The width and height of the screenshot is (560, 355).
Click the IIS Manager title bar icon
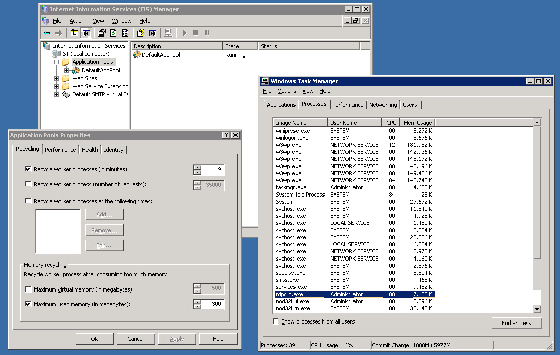45,9
